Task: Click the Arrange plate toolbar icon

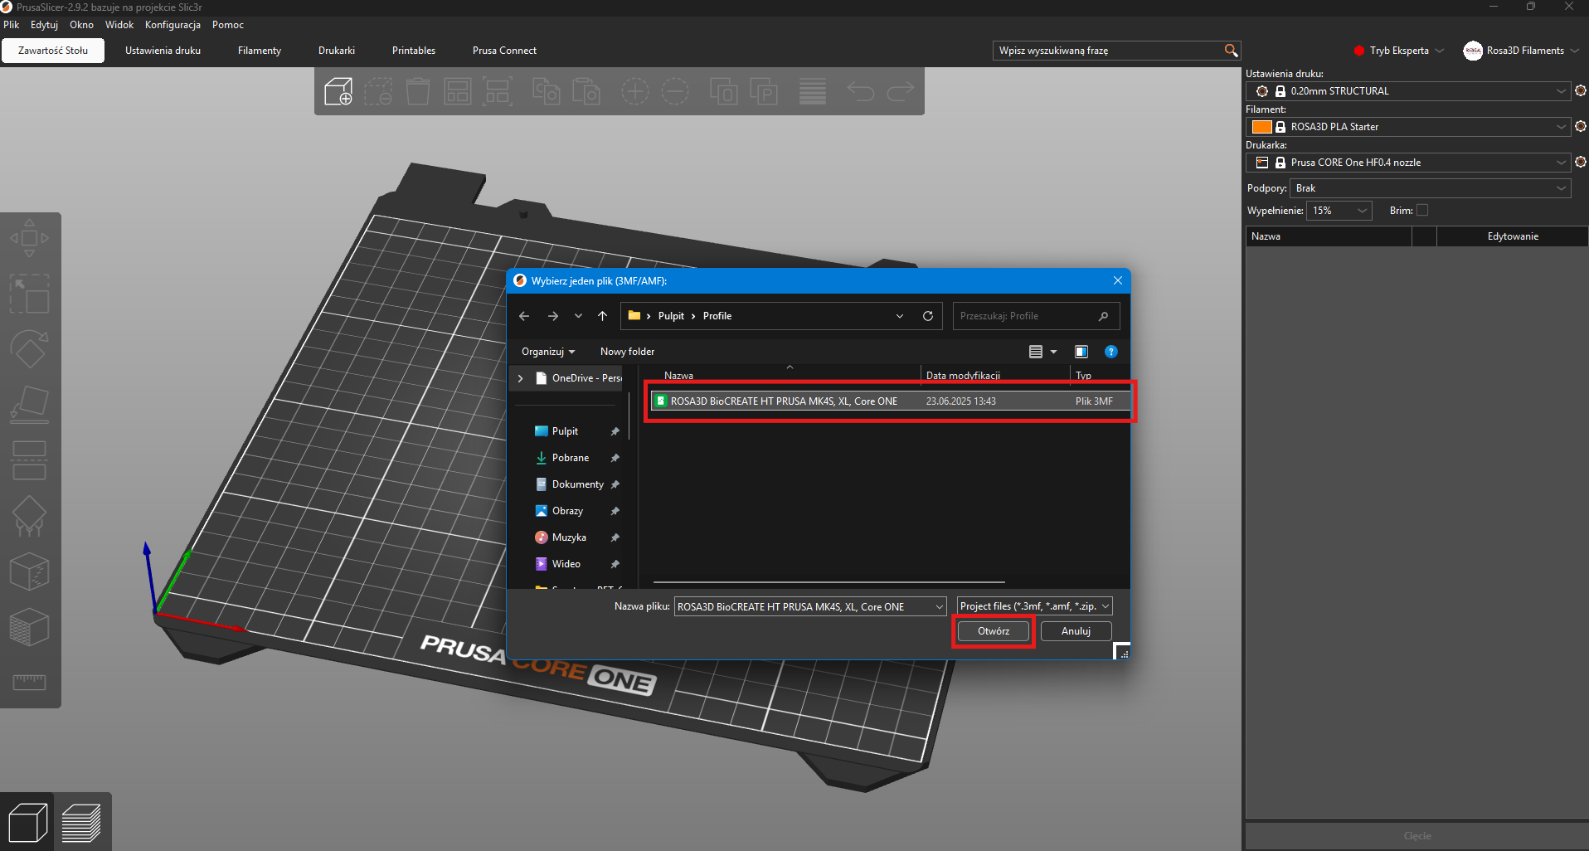Action: (458, 91)
